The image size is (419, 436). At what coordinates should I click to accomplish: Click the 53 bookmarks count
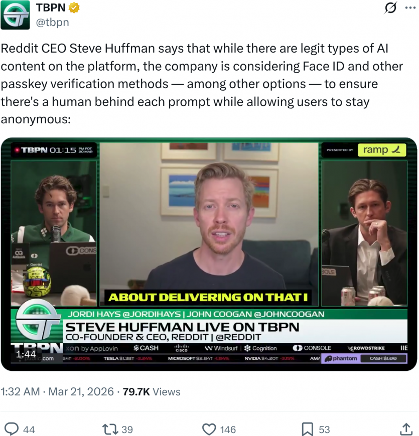click(324, 429)
